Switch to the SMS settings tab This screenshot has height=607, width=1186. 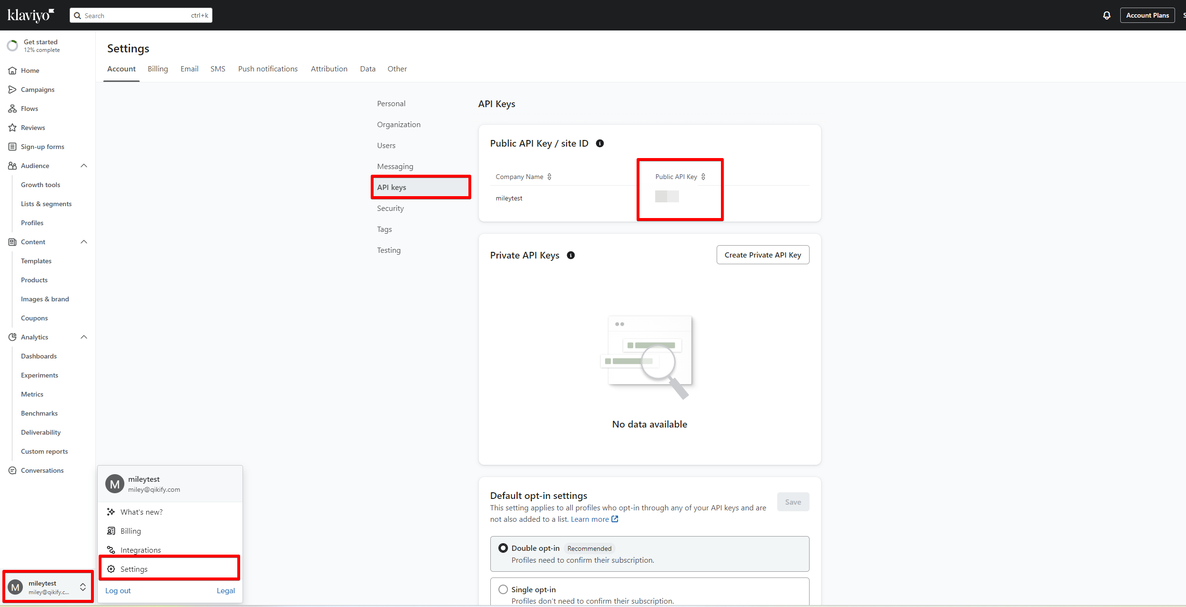[x=218, y=69]
